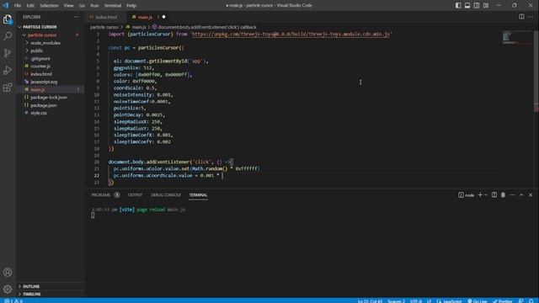Expand the Outline section
539x303 pixels.
51,286
